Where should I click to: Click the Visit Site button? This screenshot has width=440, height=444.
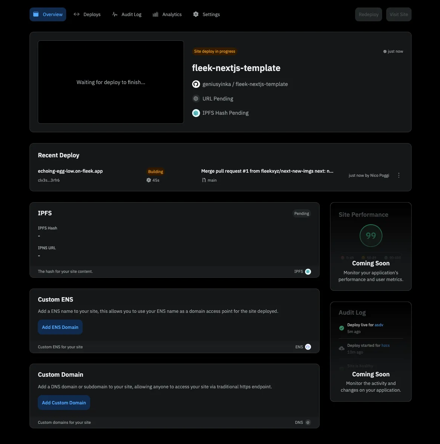[x=399, y=15]
